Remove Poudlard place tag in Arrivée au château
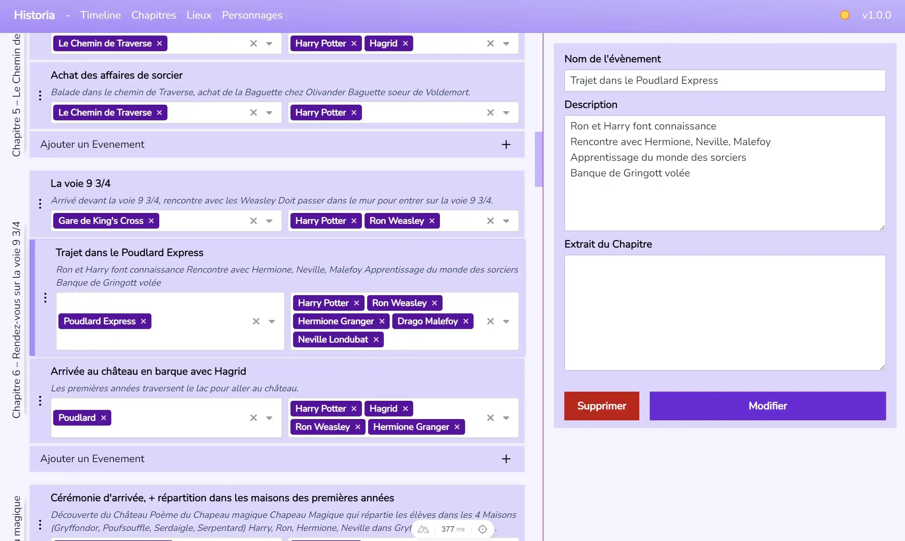This screenshot has height=541, width=905. (103, 418)
